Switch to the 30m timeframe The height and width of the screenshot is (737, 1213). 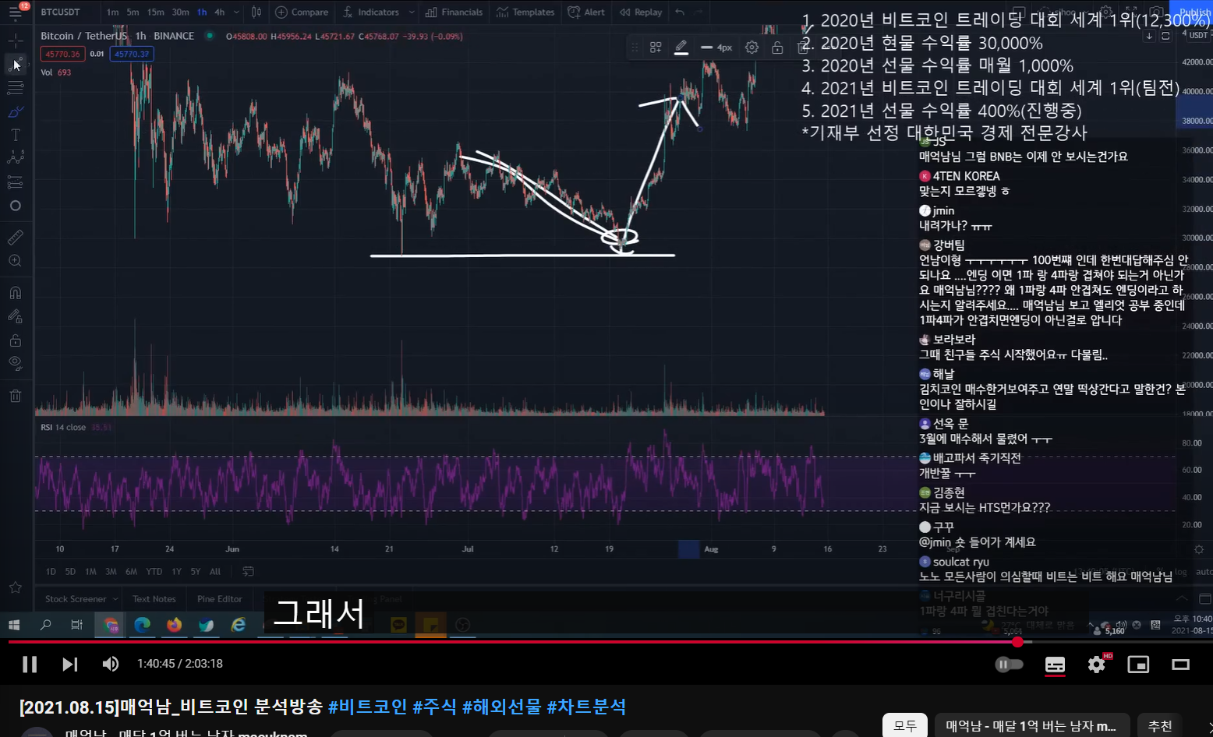pyautogui.click(x=181, y=12)
